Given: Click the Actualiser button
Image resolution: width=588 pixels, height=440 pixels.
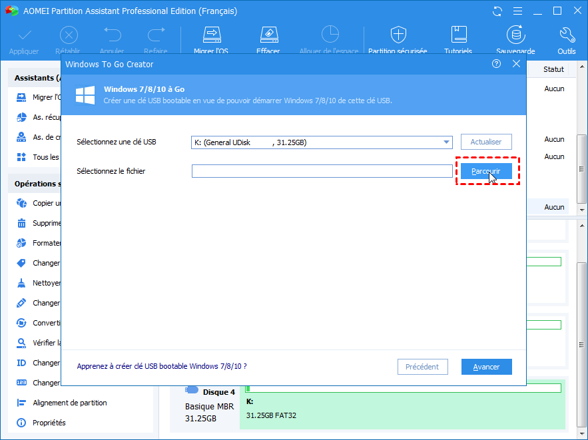Looking at the screenshot, I should point(486,142).
